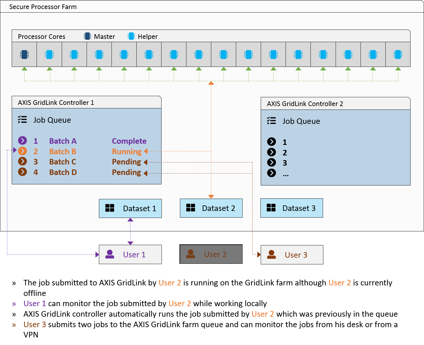Click the Dataset 1 grid icon
The width and height of the screenshot is (424, 345).
pyautogui.click(x=110, y=208)
